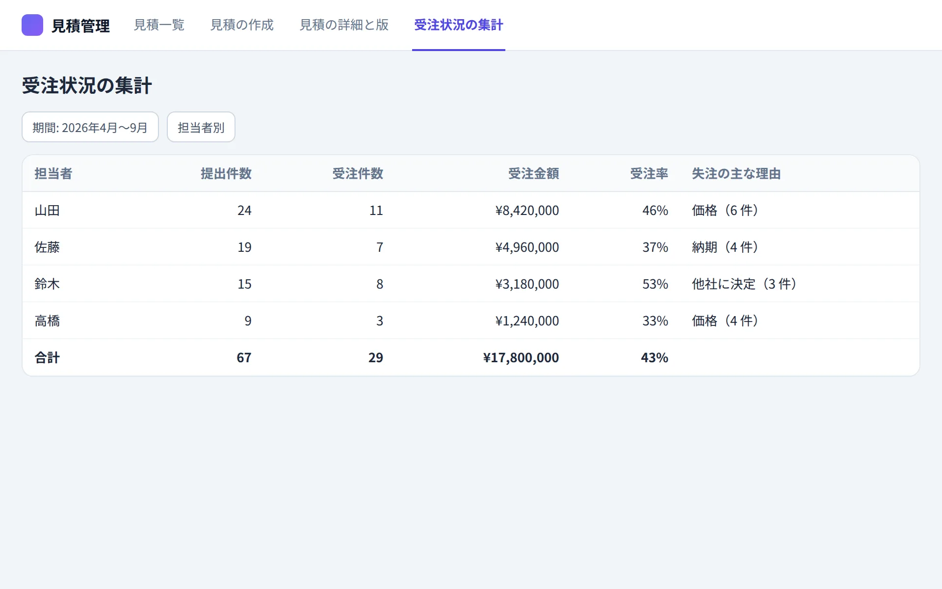
Task: Select the 佐藤 row
Action: click(471, 247)
